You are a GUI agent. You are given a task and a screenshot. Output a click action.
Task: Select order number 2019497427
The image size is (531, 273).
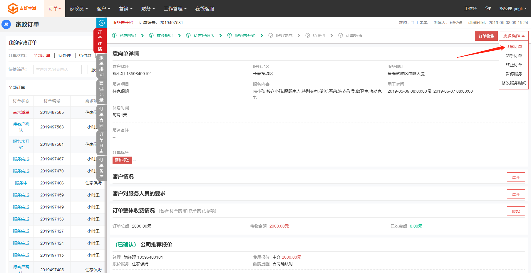click(52, 231)
